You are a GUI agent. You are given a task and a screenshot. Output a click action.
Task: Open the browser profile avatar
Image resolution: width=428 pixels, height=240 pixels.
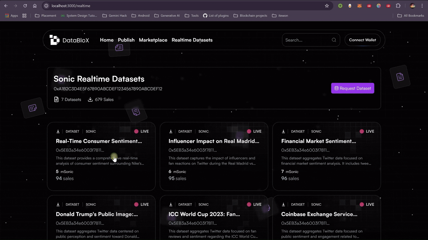pyautogui.click(x=413, y=6)
